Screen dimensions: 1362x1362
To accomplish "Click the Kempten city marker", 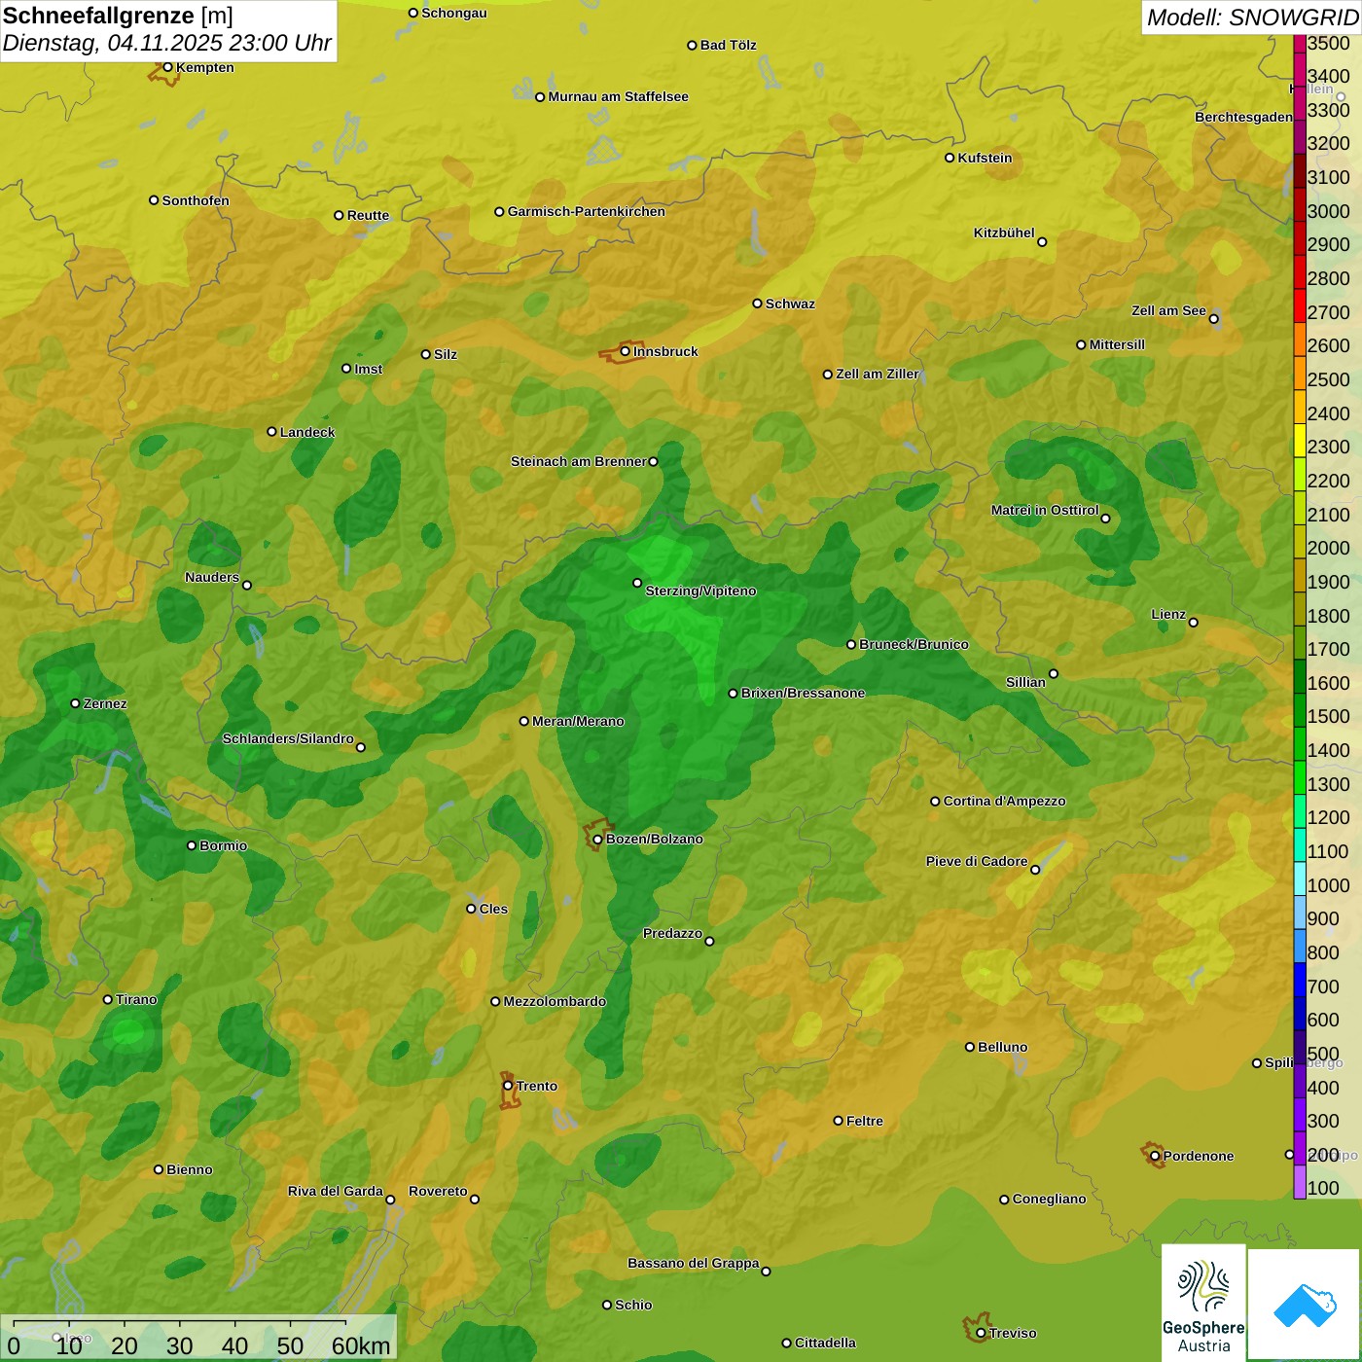I will pyautogui.click(x=167, y=67).
